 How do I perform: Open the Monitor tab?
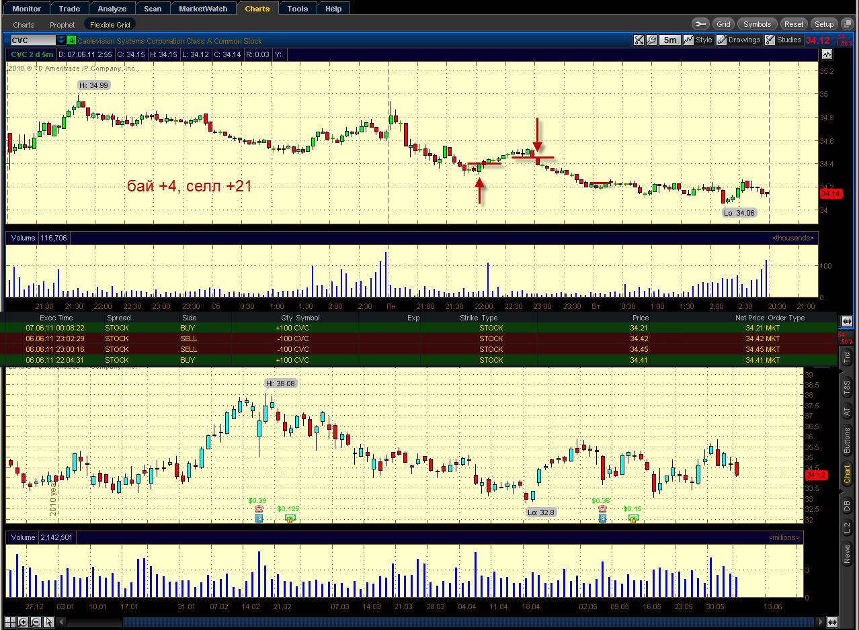point(27,9)
